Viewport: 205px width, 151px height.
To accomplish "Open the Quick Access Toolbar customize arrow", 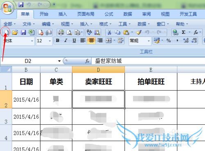I will (x=54, y=5).
